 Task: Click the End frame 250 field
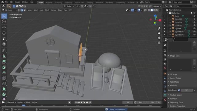coord(155,102)
